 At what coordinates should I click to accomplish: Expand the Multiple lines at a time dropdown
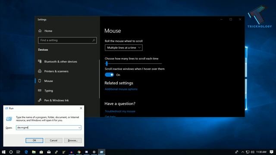click(124, 48)
